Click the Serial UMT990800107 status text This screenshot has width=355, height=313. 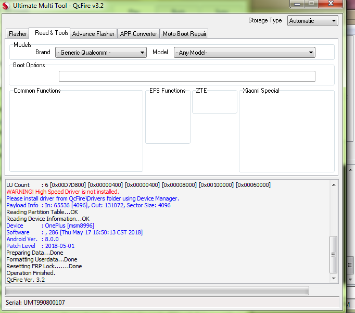point(35,303)
